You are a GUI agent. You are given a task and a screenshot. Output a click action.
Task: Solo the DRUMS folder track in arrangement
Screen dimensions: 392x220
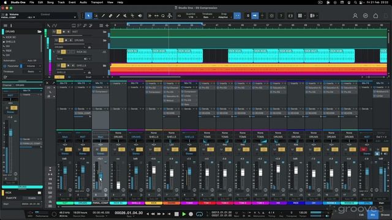coord(61,40)
